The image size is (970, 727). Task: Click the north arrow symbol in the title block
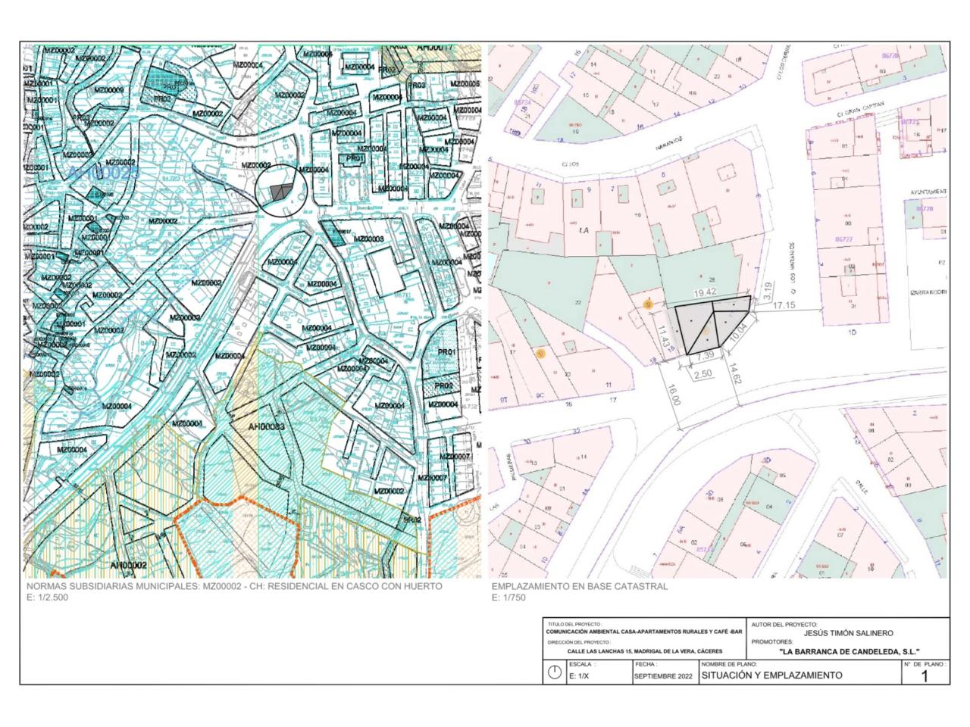555,672
